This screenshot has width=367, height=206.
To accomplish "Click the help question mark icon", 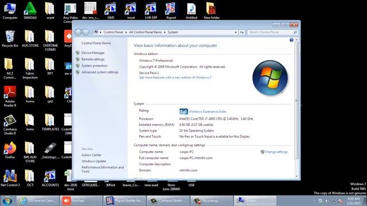I will 291,40.
